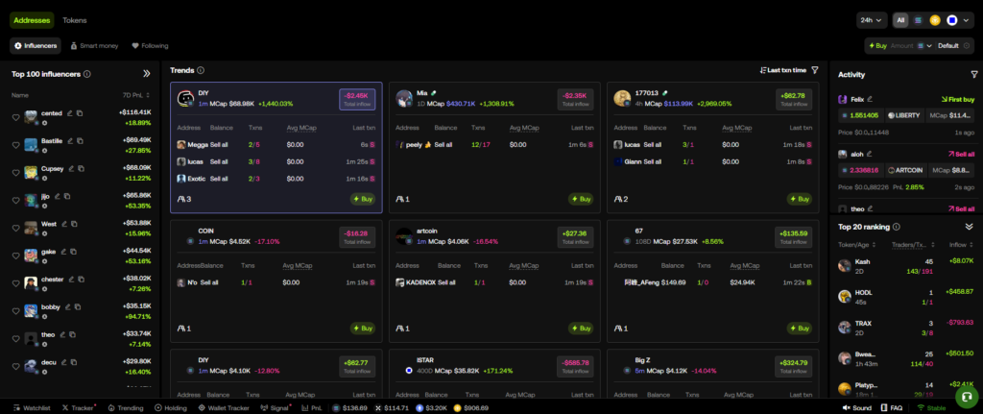Click info icon next to Top 100 influencers
The image size is (983, 414).
click(87, 73)
